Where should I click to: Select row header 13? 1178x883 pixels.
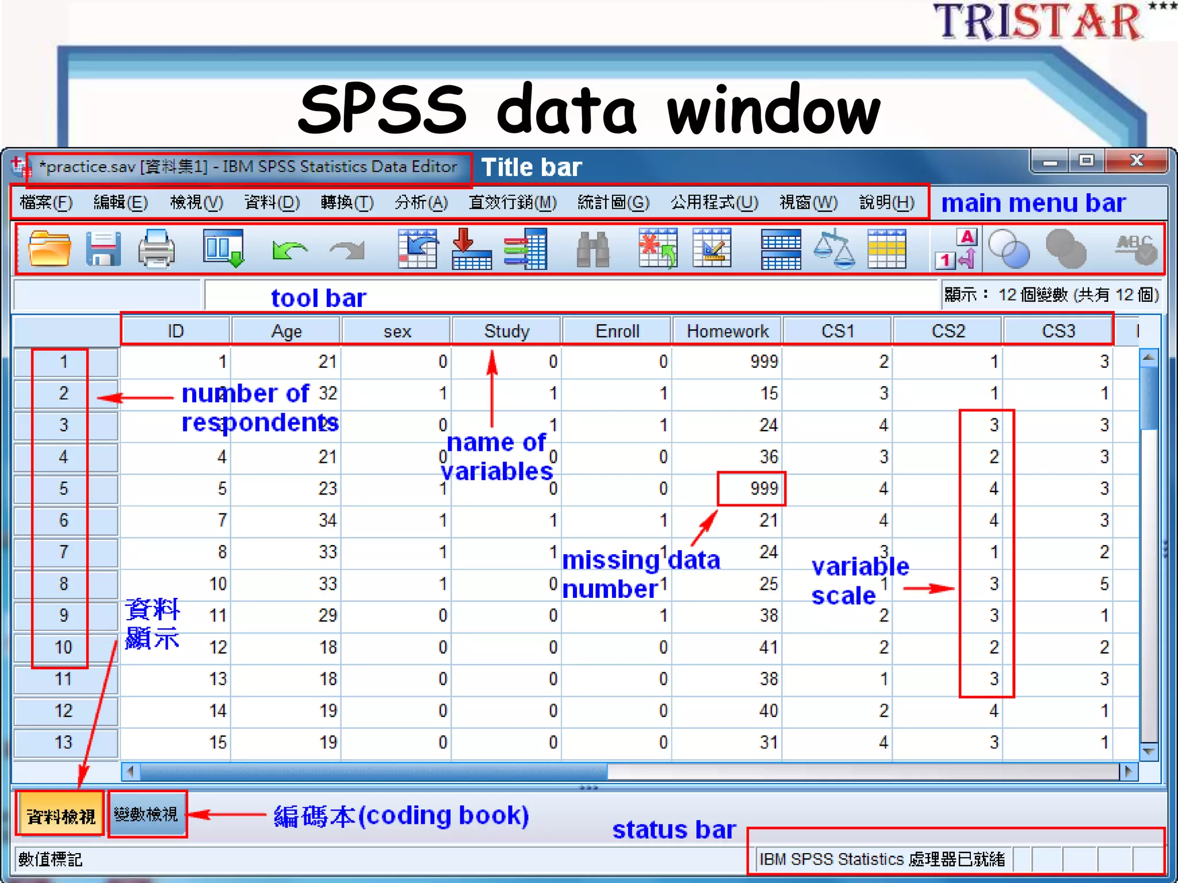coord(65,742)
